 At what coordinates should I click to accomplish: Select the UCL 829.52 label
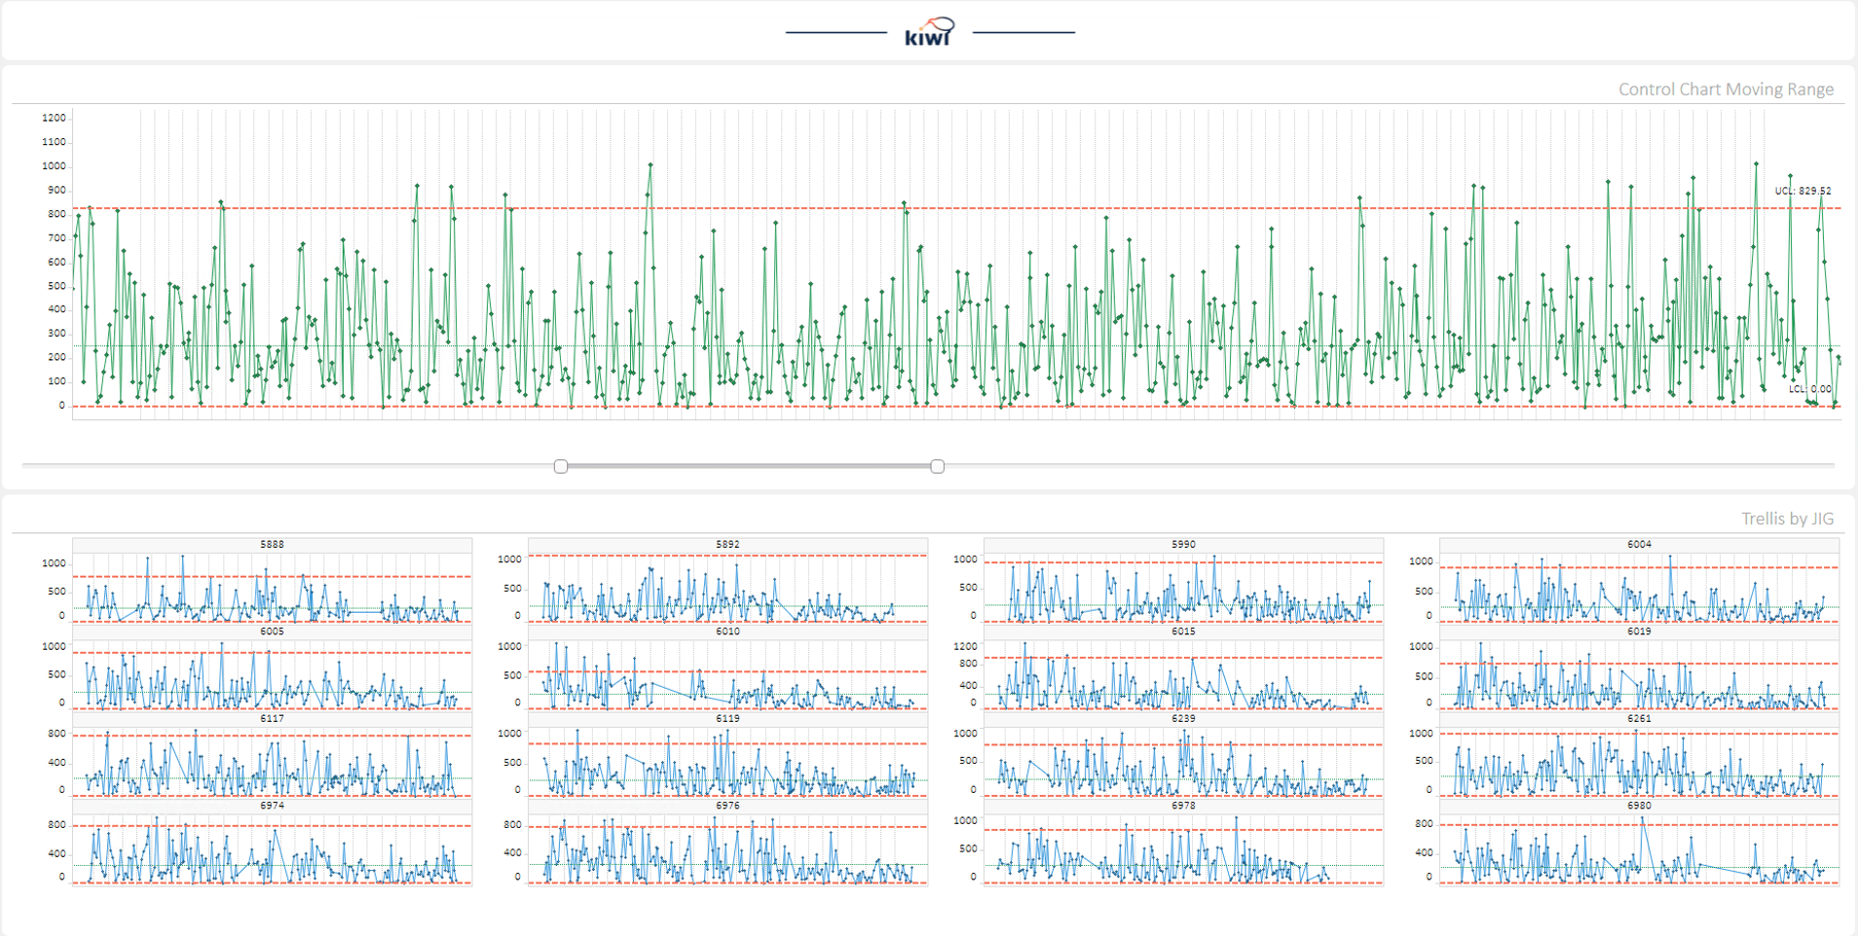pyautogui.click(x=1802, y=191)
